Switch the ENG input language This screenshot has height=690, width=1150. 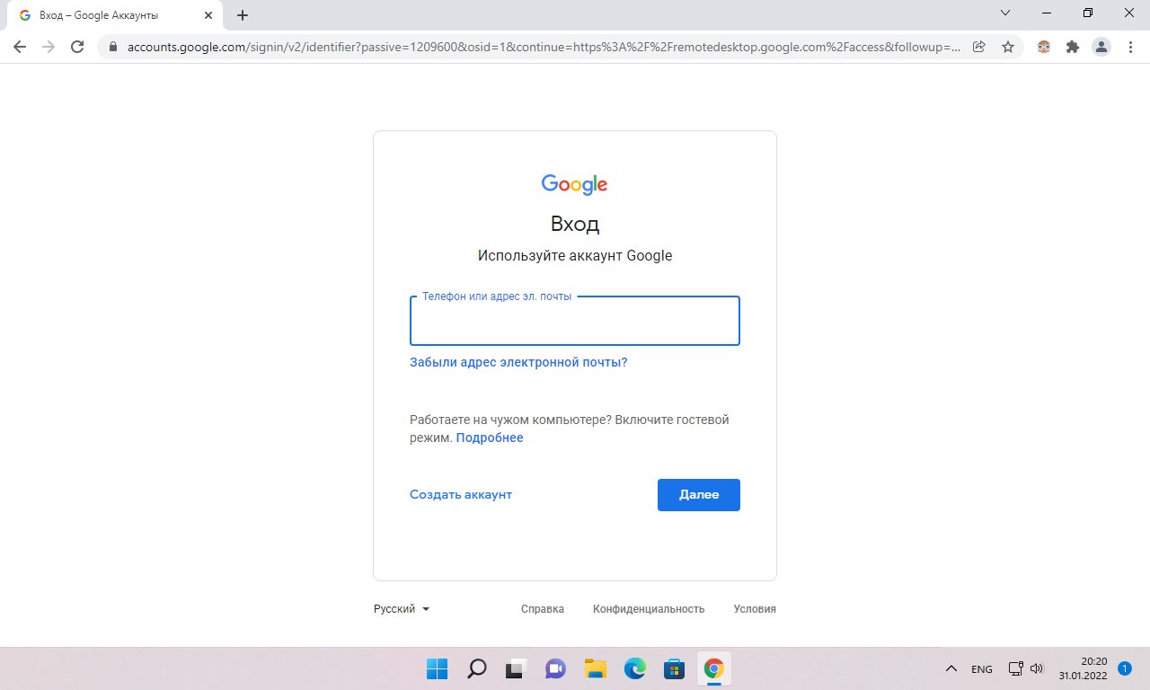pos(982,668)
